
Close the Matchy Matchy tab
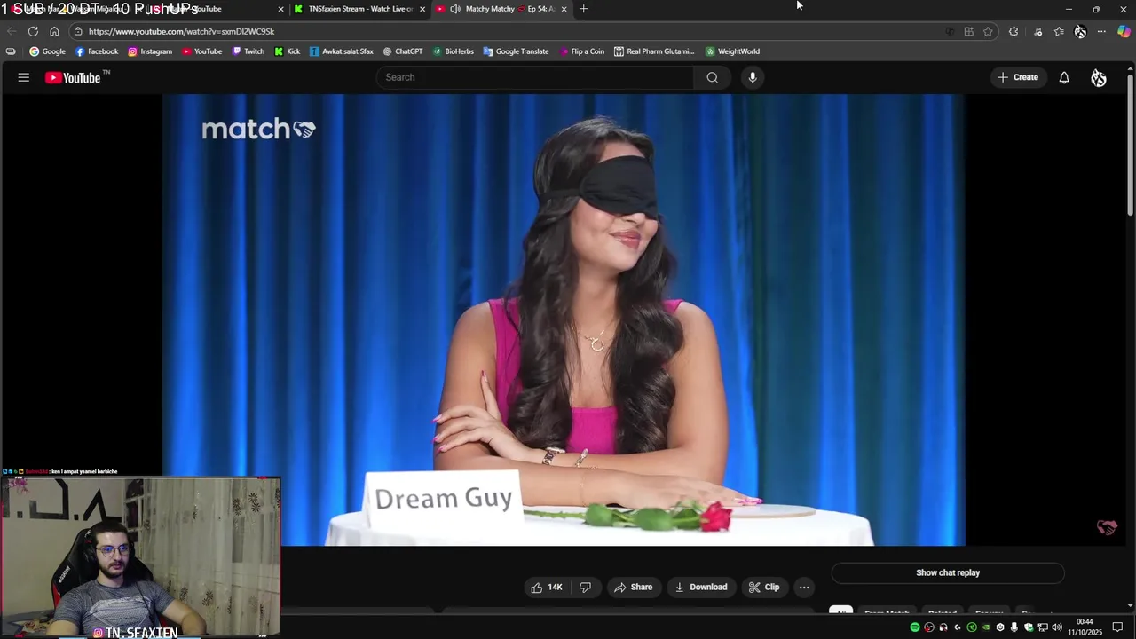pos(564,9)
